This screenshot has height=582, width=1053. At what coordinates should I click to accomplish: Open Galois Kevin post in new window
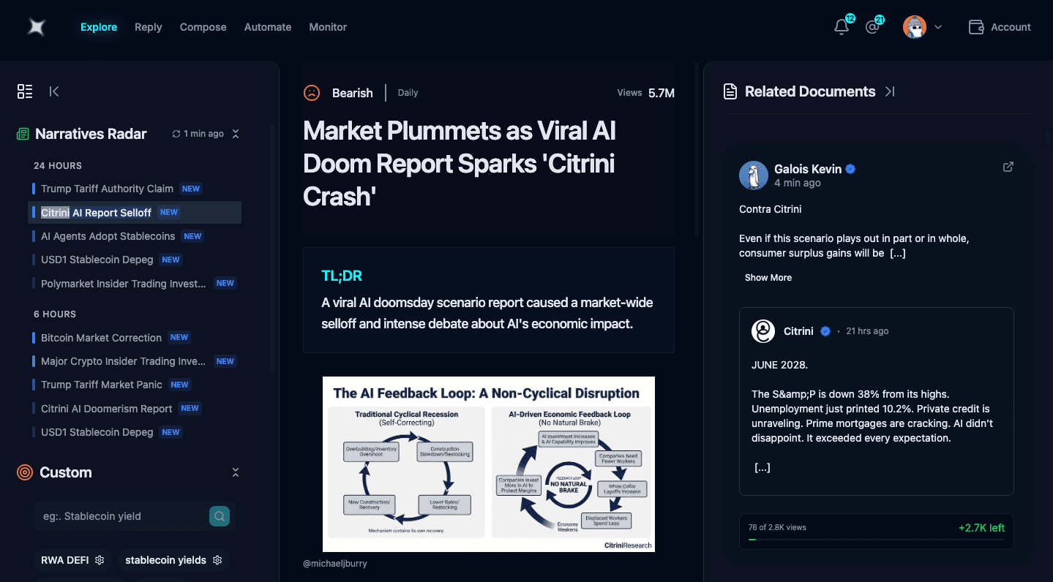pyautogui.click(x=1008, y=167)
